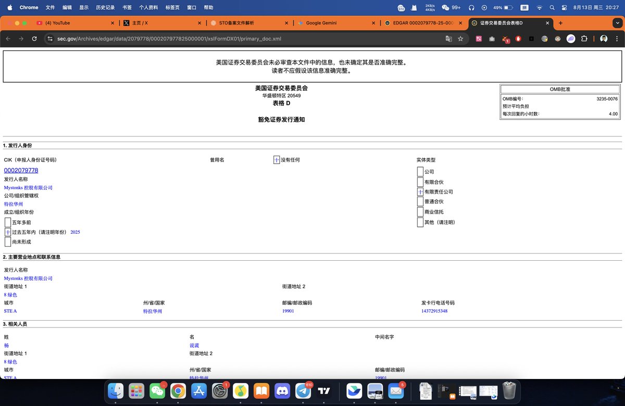Open the Mystonks 控股有限公司 link
Viewport: 625px width, 406px height.
[28, 187]
